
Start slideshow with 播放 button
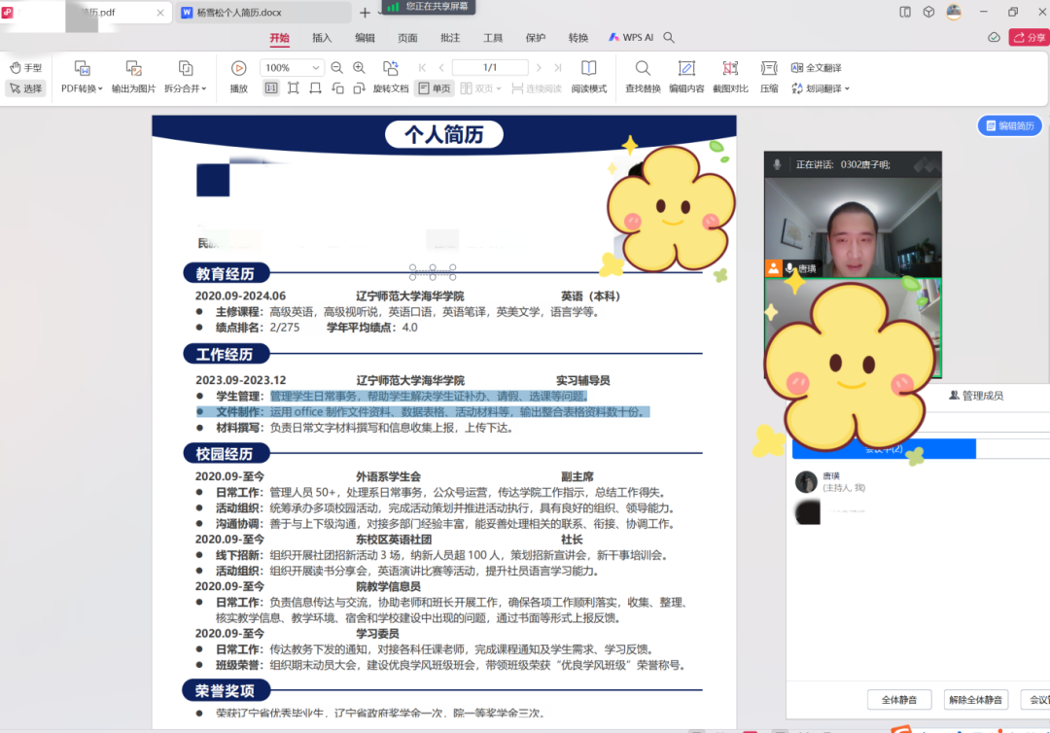(239, 77)
